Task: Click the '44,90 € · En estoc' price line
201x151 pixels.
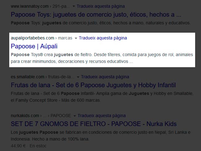Action: [29, 146]
